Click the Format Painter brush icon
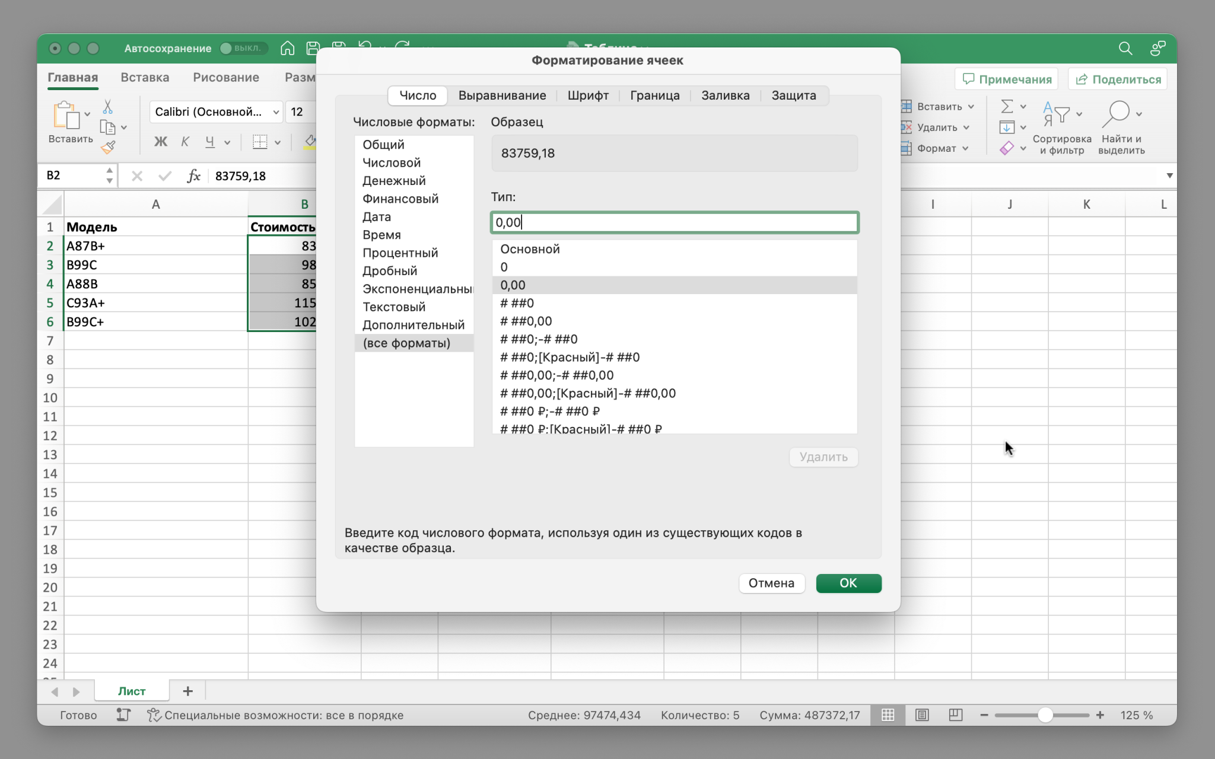The image size is (1215, 759). point(108,147)
